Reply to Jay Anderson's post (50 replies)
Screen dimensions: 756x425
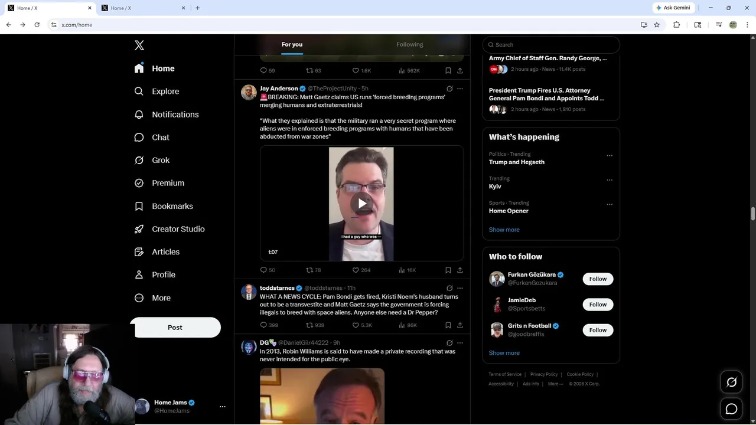pyautogui.click(x=268, y=270)
